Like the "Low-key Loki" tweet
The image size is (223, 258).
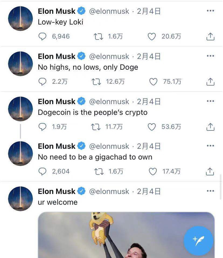click(152, 37)
